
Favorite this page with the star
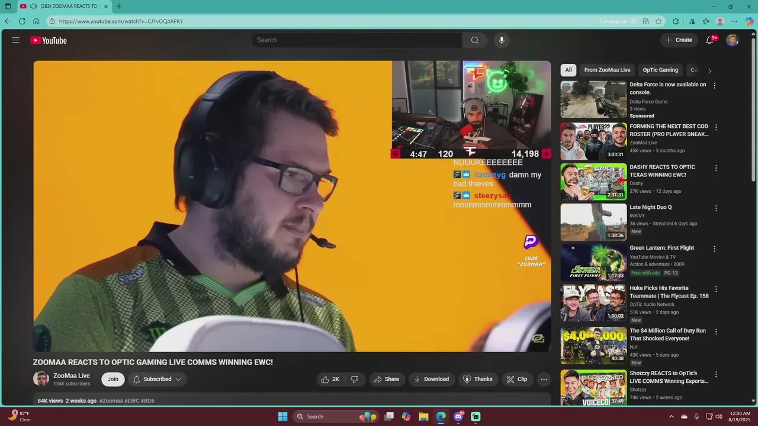(x=659, y=21)
